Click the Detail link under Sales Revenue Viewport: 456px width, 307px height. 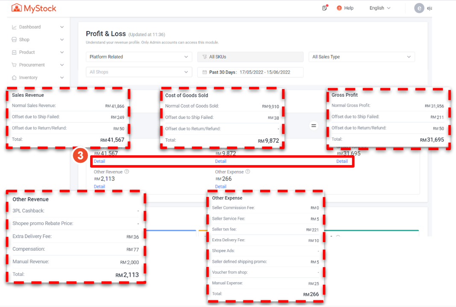99,161
